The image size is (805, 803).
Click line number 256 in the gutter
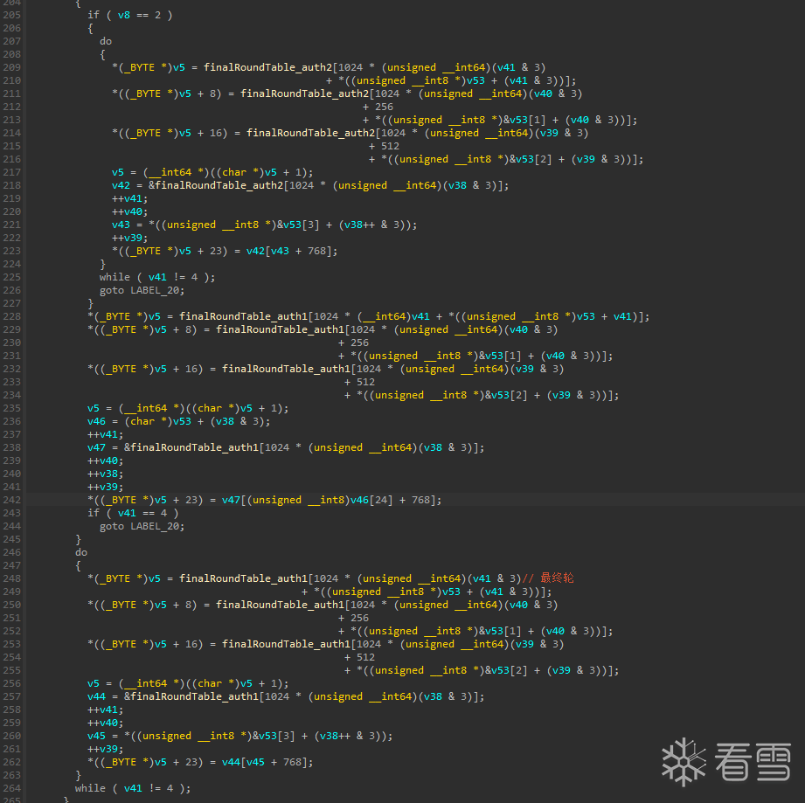click(11, 683)
